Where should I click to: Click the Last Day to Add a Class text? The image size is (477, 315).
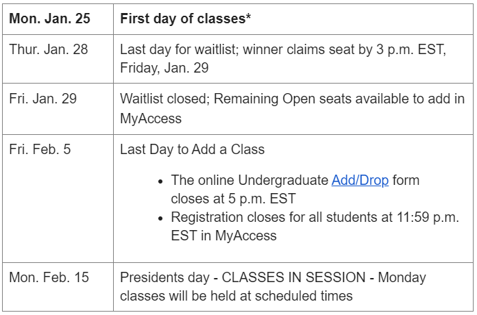193,149
